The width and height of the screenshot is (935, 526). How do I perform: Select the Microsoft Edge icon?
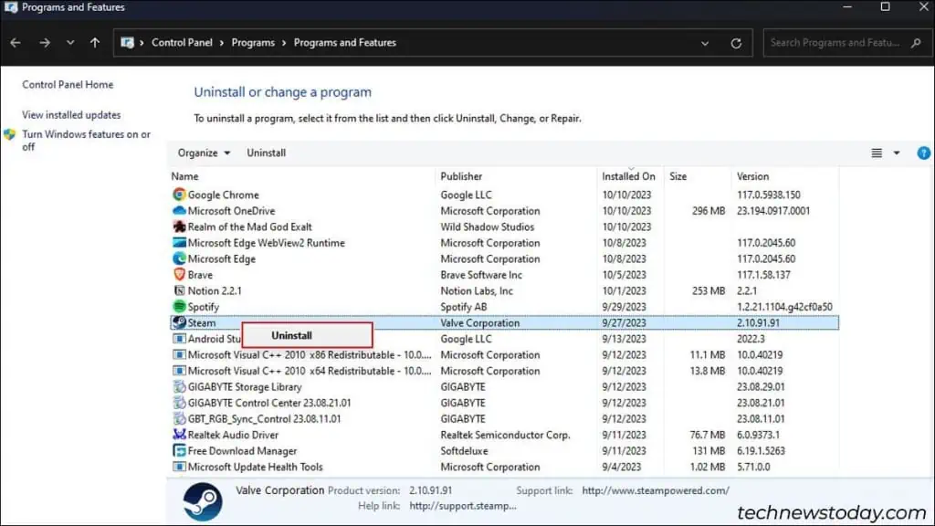pyautogui.click(x=179, y=258)
